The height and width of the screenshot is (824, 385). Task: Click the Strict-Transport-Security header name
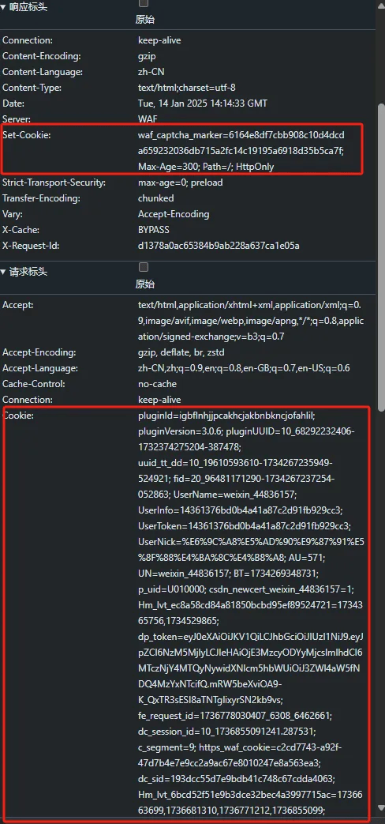54,182
